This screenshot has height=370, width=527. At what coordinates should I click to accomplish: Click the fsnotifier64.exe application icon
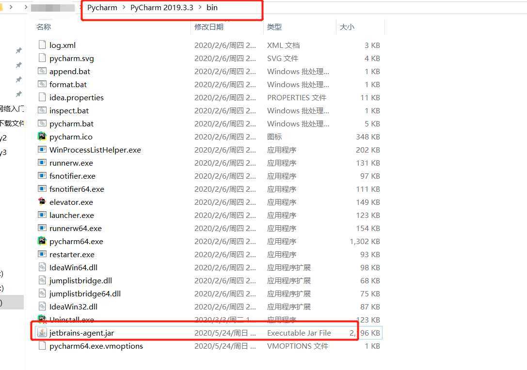42,189
